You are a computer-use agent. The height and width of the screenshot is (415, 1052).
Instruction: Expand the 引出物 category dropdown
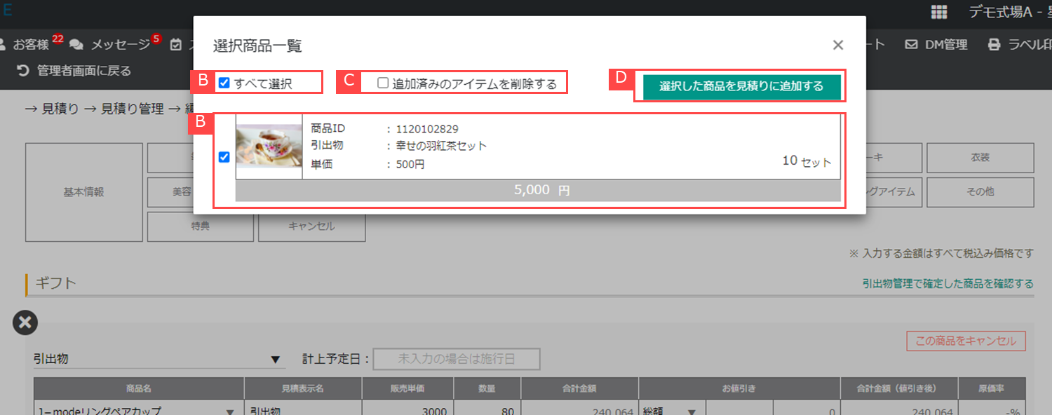(275, 360)
